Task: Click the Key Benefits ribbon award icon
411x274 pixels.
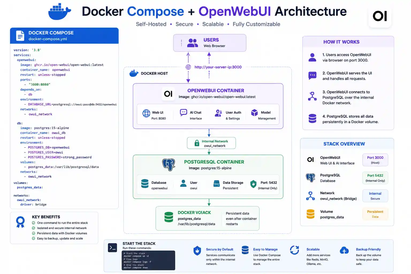Action: tap(20, 222)
